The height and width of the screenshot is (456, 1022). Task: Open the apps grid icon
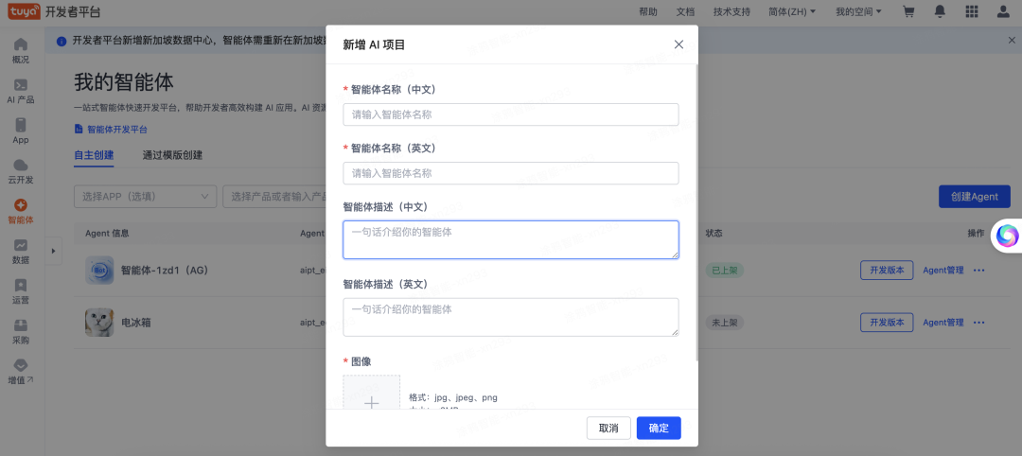[971, 12]
